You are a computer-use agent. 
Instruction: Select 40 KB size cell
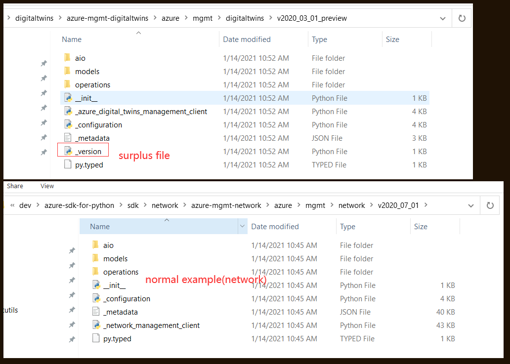click(445, 312)
